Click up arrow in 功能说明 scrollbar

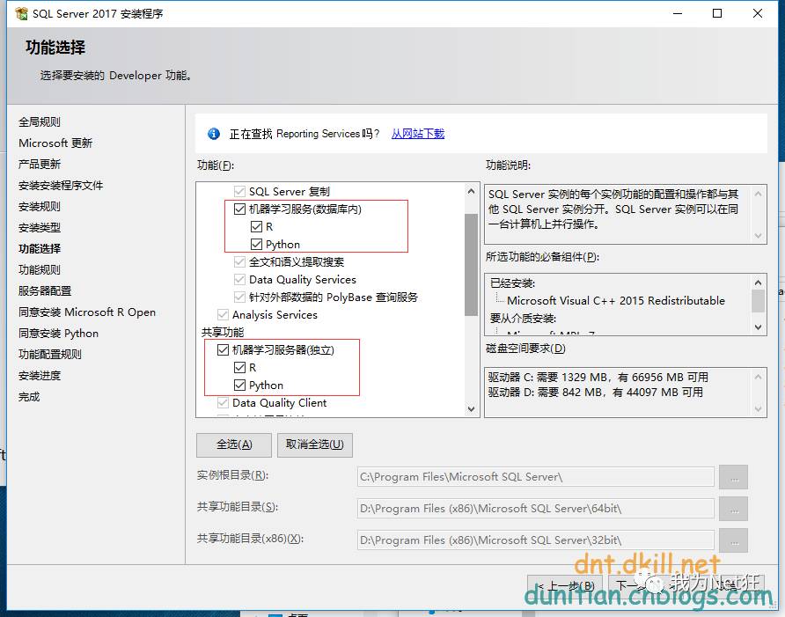click(x=759, y=194)
